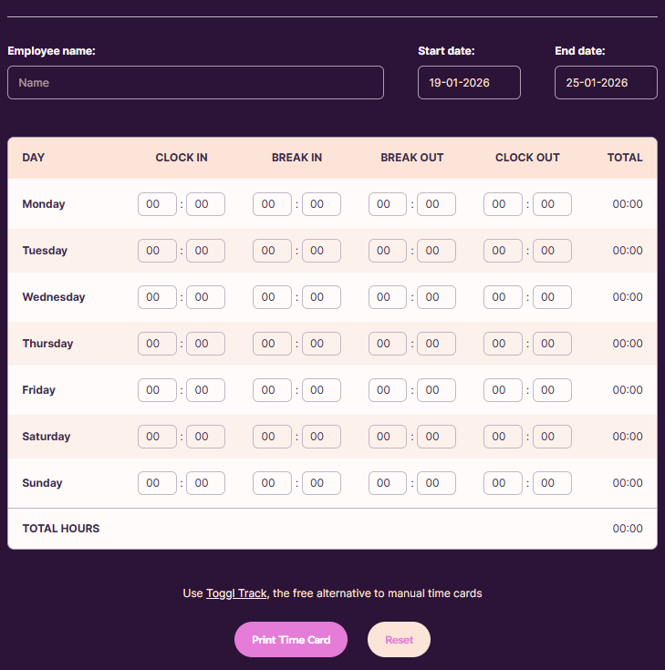Image resolution: width=665 pixels, height=670 pixels.
Task: Select Saturday Break In hours field
Action: click(x=272, y=437)
